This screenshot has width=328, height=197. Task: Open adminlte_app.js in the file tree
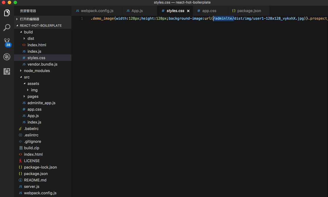[43, 103]
